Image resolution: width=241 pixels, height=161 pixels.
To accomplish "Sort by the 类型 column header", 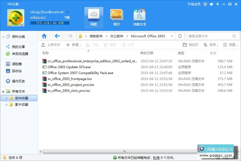I will point(181,53).
